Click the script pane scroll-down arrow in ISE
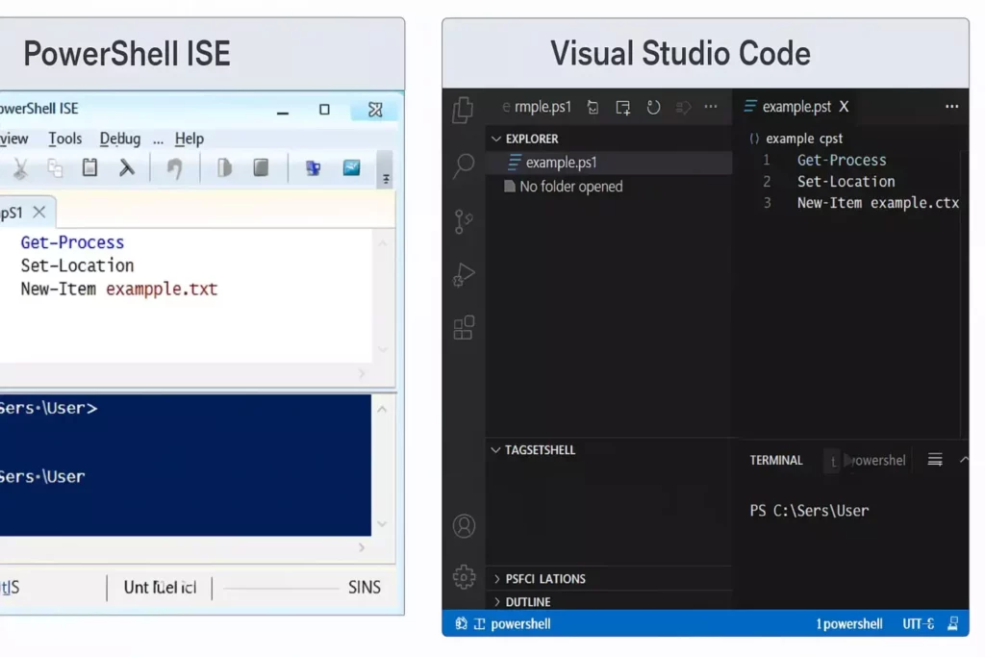The image size is (985, 657). pos(383,349)
